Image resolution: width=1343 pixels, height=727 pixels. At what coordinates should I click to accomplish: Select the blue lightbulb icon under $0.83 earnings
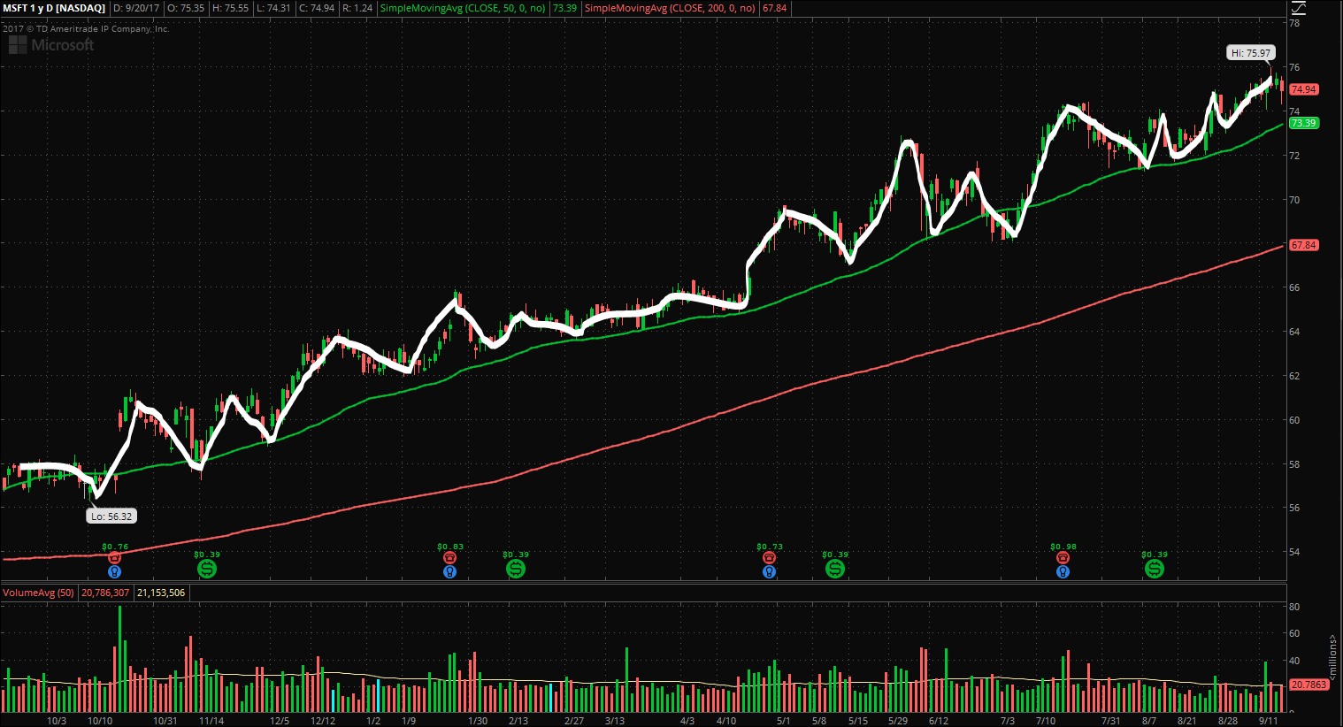(x=449, y=572)
